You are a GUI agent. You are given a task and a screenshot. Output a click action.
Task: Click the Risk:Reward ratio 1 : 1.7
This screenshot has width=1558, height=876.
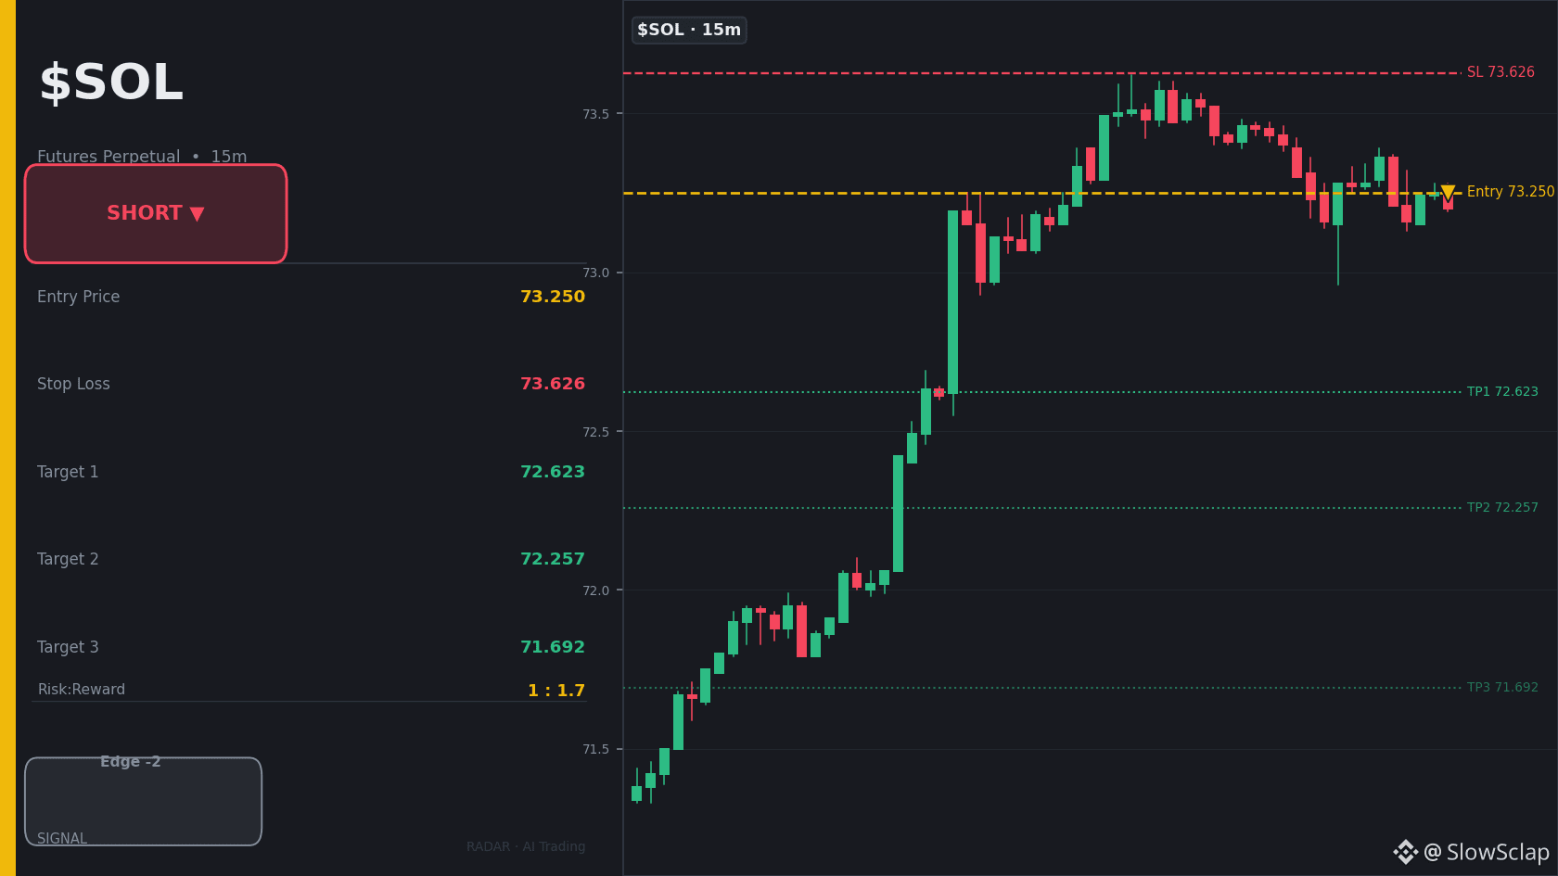(x=556, y=691)
